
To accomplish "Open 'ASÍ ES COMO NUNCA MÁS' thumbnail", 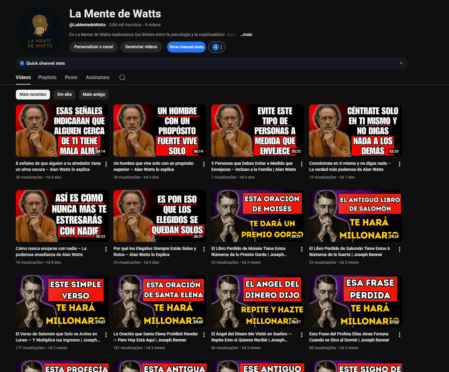I will (x=62, y=216).
